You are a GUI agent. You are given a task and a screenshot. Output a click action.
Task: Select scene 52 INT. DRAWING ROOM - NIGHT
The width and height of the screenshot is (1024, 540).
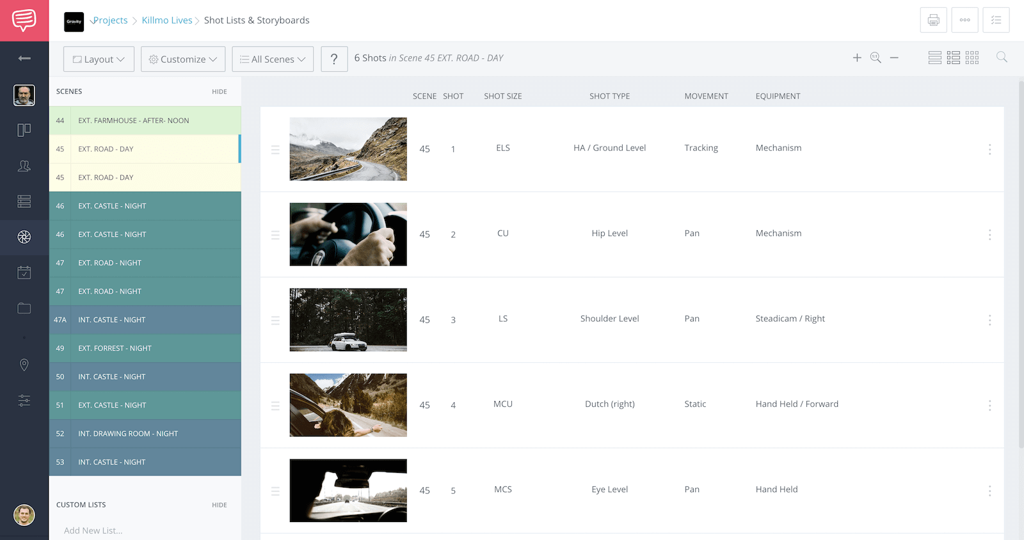[x=145, y=434]
